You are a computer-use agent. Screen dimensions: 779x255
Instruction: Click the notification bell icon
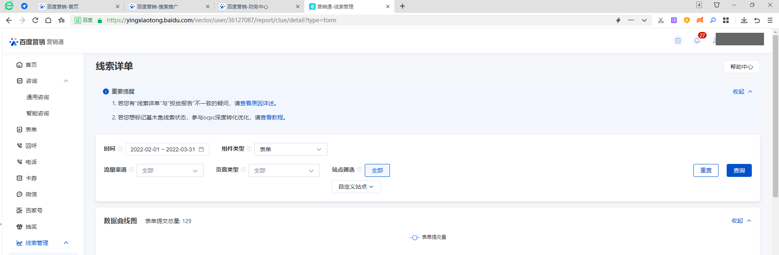[x=697, y=41]
